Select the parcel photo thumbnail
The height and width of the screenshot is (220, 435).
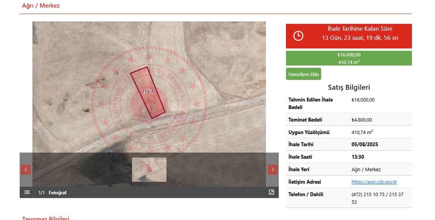tap(149, 170)
